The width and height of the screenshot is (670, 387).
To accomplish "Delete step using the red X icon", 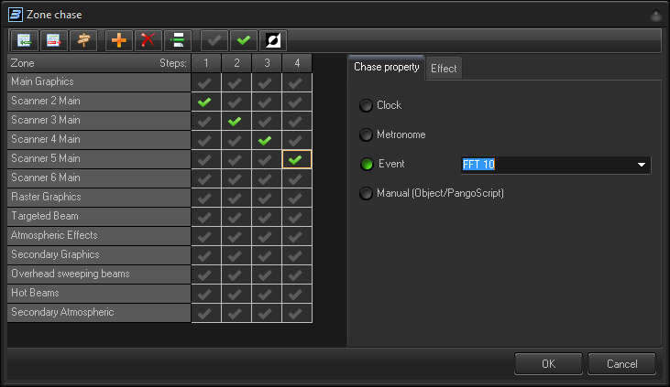I will 148,40.
